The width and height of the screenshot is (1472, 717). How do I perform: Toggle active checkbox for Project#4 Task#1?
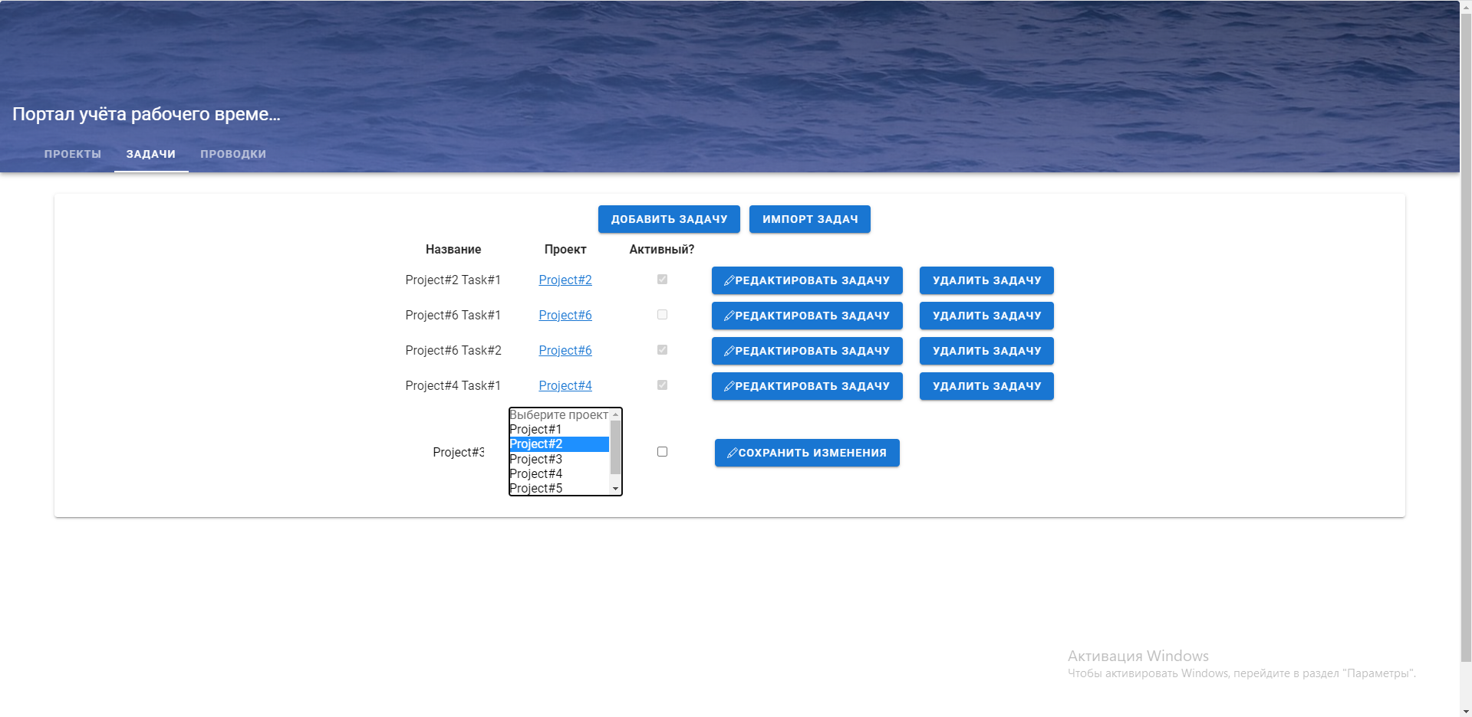pos(662,385)
